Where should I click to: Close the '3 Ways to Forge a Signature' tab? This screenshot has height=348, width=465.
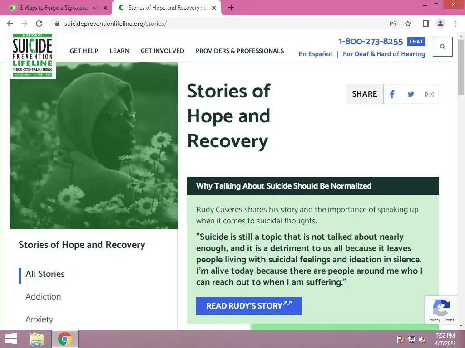[x=105, y=8]
